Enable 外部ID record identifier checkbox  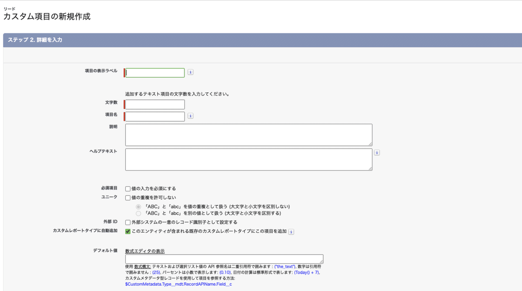127,222
